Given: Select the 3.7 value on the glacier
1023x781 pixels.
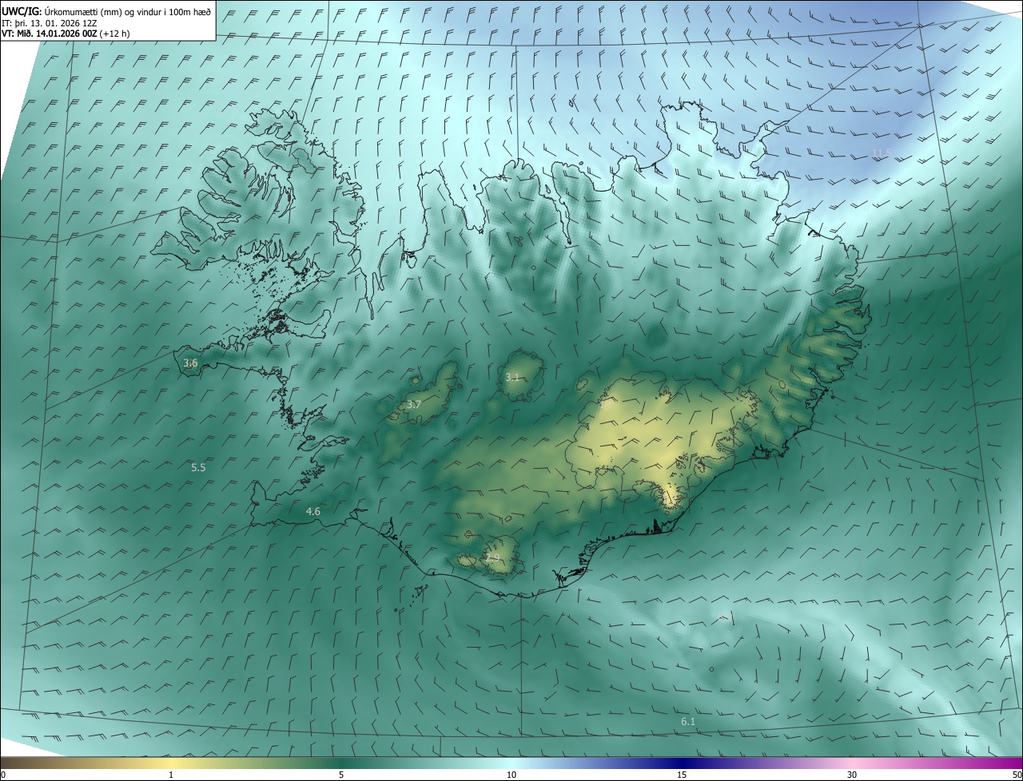Looking at the screenshot, I should pos(413,405).
